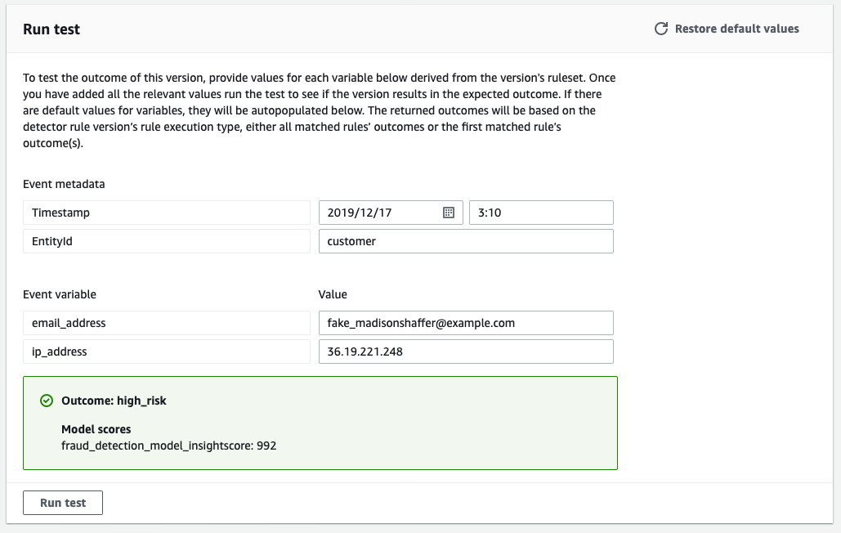
Task: Click the Restore default values text
Action: pyautogui.click(x=736, y=29)
